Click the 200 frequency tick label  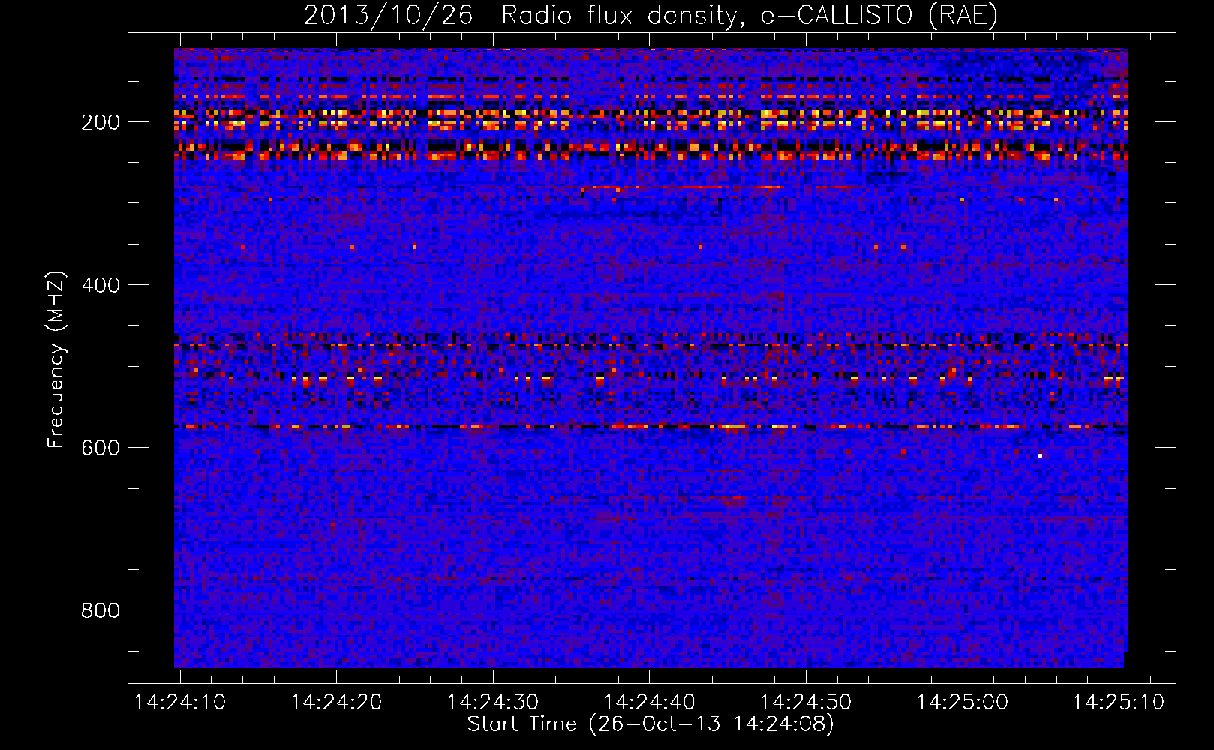point(100,122)
